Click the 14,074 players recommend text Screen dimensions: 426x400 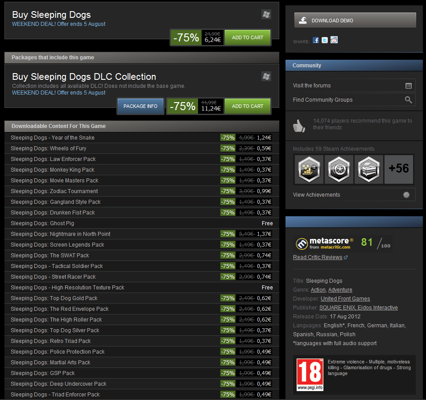coord(362,124)
